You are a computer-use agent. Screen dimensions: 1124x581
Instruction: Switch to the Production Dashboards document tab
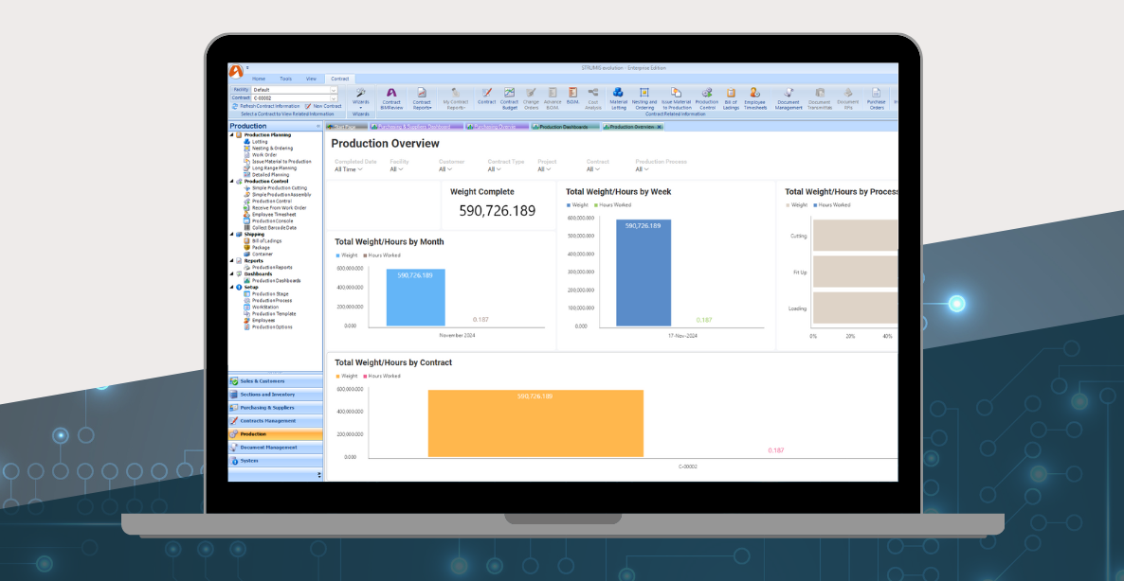tap(566, 126)
